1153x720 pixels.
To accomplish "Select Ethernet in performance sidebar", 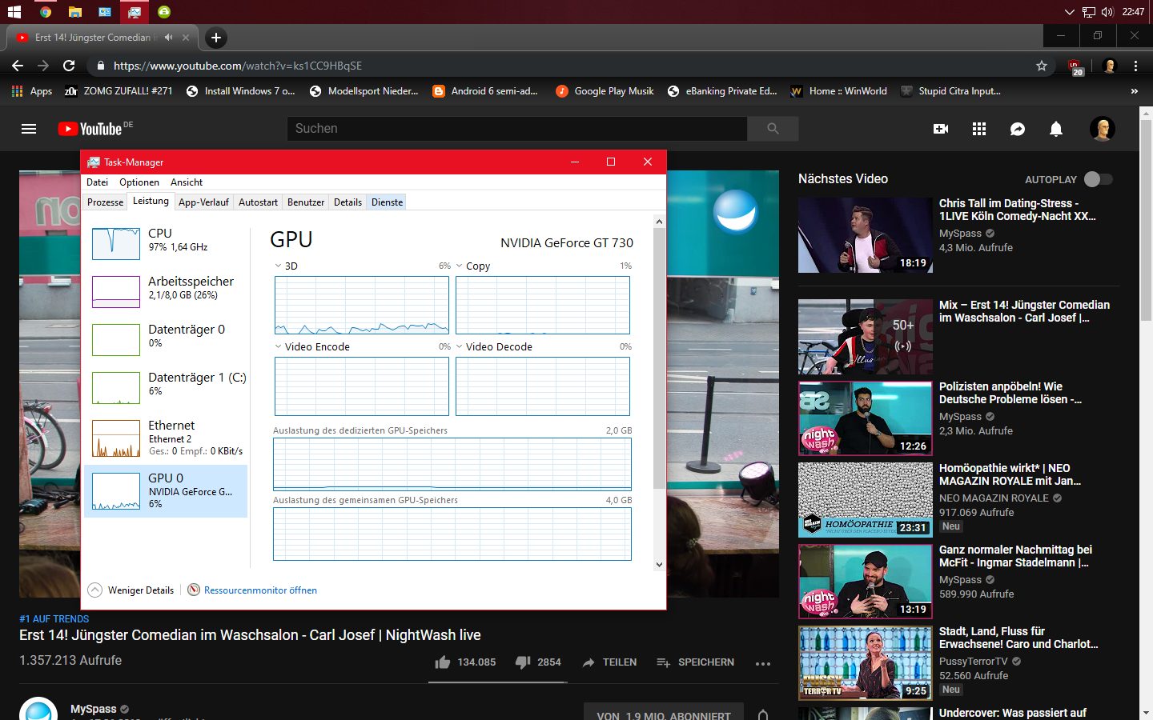I will (166, 438).
